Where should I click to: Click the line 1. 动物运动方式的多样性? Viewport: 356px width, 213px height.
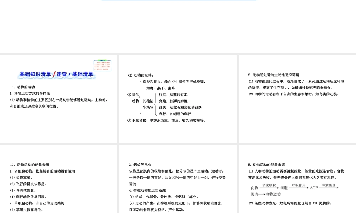[x=30, y=93]
